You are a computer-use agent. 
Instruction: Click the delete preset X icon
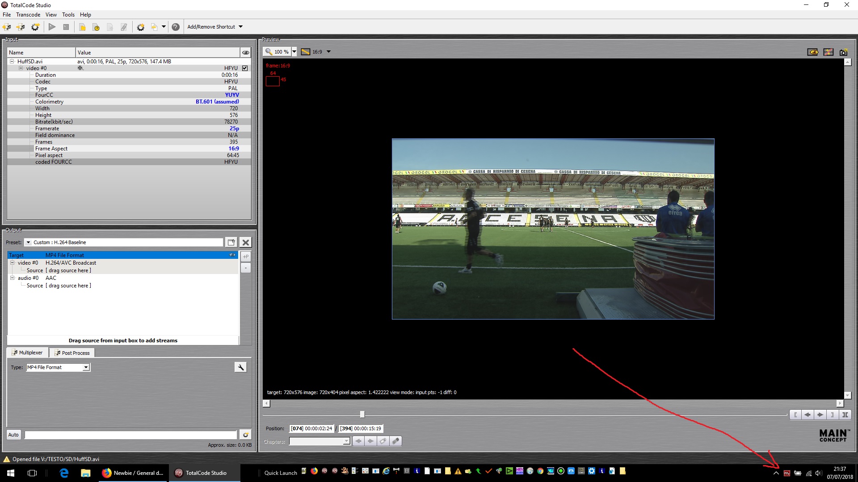[x=245, y=242]
